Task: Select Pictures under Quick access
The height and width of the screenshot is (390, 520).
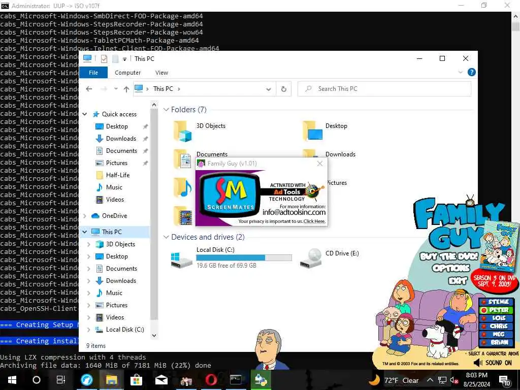Action: (116, 163)
